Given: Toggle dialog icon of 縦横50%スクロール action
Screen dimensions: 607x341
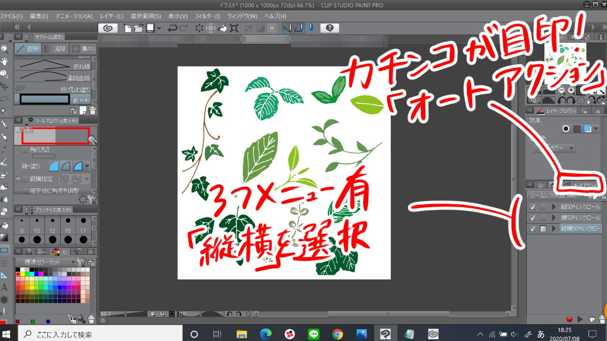Looking at the screenshot, I should tap(543, 229).
